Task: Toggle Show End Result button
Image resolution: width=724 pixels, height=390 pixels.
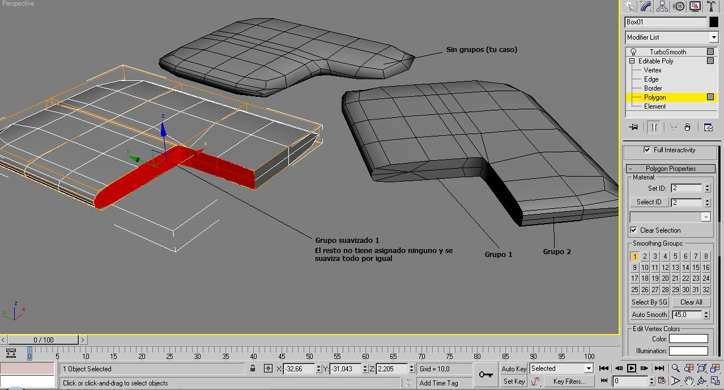Action: (654, 127)
